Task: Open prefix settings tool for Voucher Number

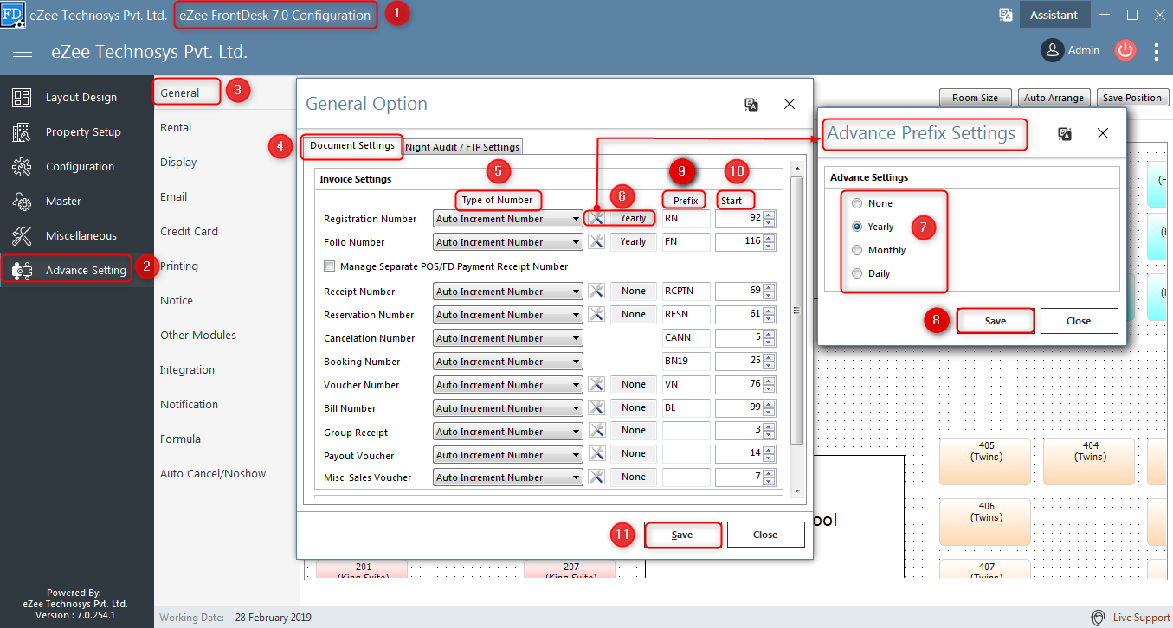Action: tap(596, 385)
